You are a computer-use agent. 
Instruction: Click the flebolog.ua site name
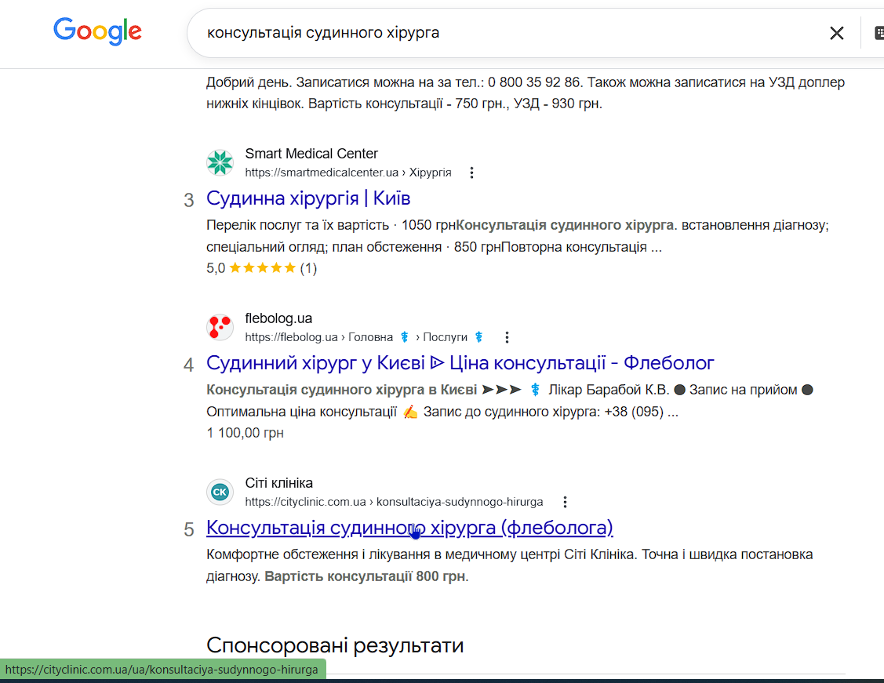tap(278, 318)
